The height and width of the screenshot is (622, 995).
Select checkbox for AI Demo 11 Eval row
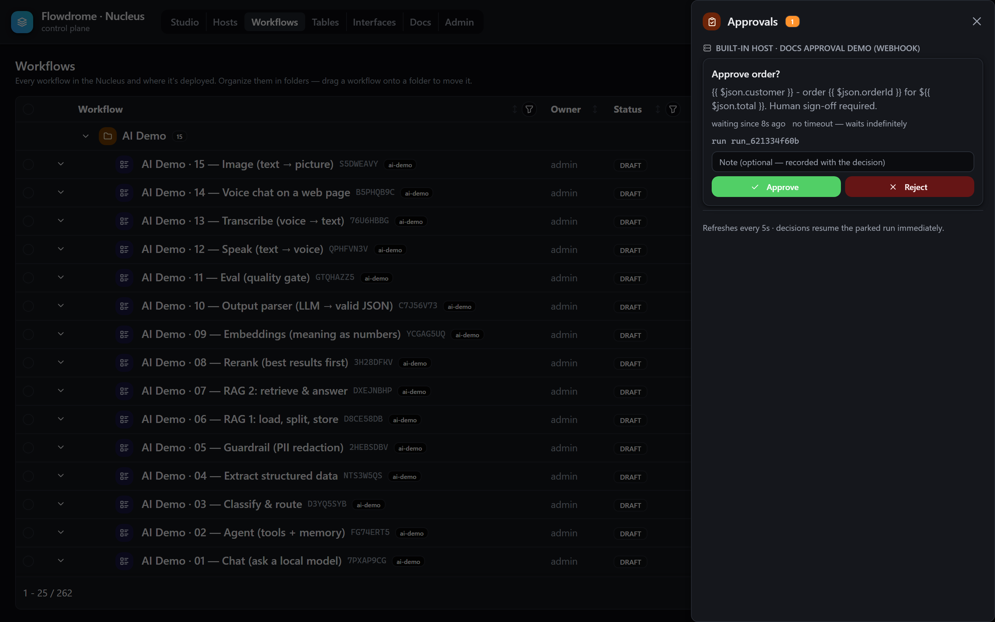pyautogui.click(x=28, y=278)
